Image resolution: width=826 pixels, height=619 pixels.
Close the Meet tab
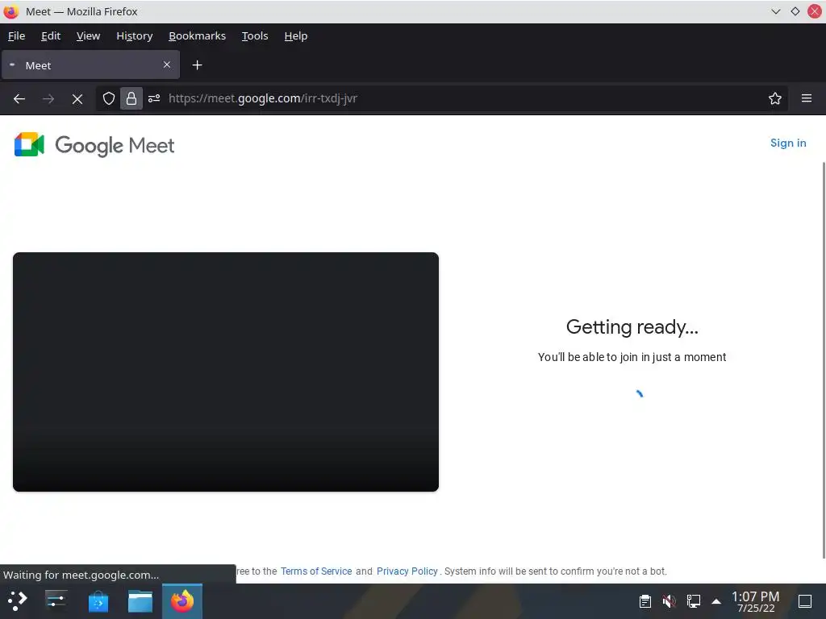[166, 64]
